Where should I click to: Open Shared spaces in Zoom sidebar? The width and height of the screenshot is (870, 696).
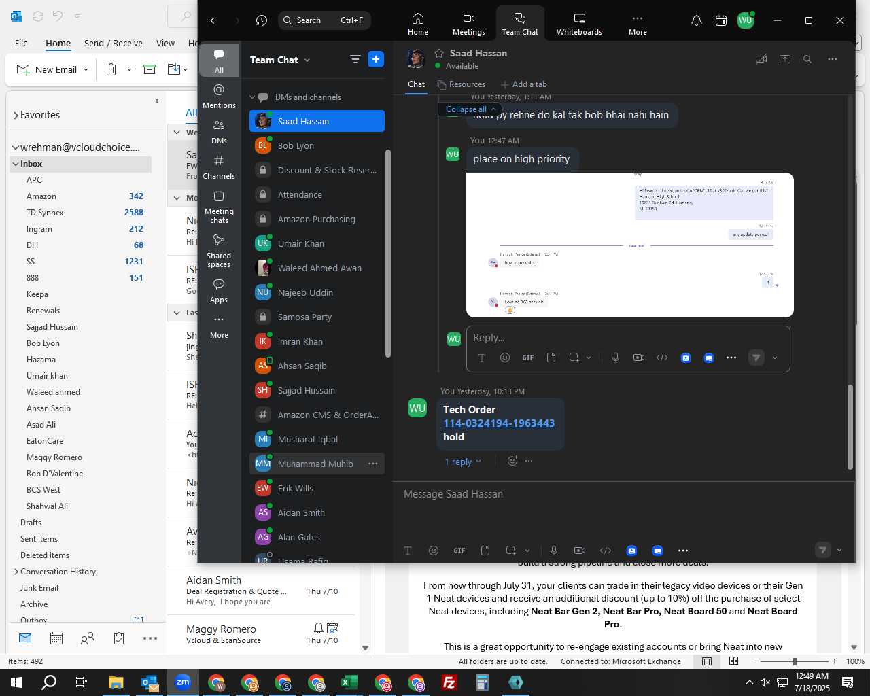pos(219,251)
